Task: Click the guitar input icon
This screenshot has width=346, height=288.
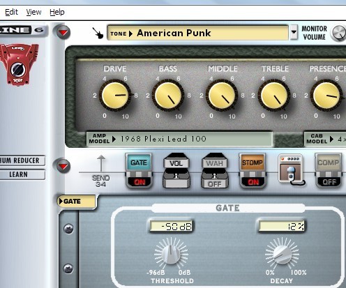Action: pos(98,33)
